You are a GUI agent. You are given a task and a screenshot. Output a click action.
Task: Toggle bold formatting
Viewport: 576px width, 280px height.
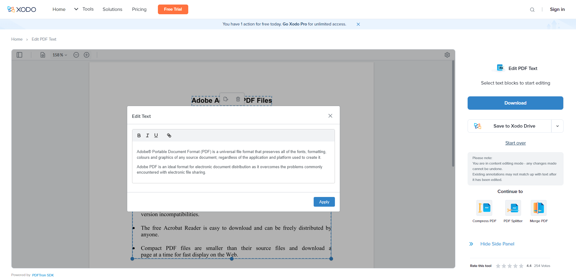pos(139,135)
